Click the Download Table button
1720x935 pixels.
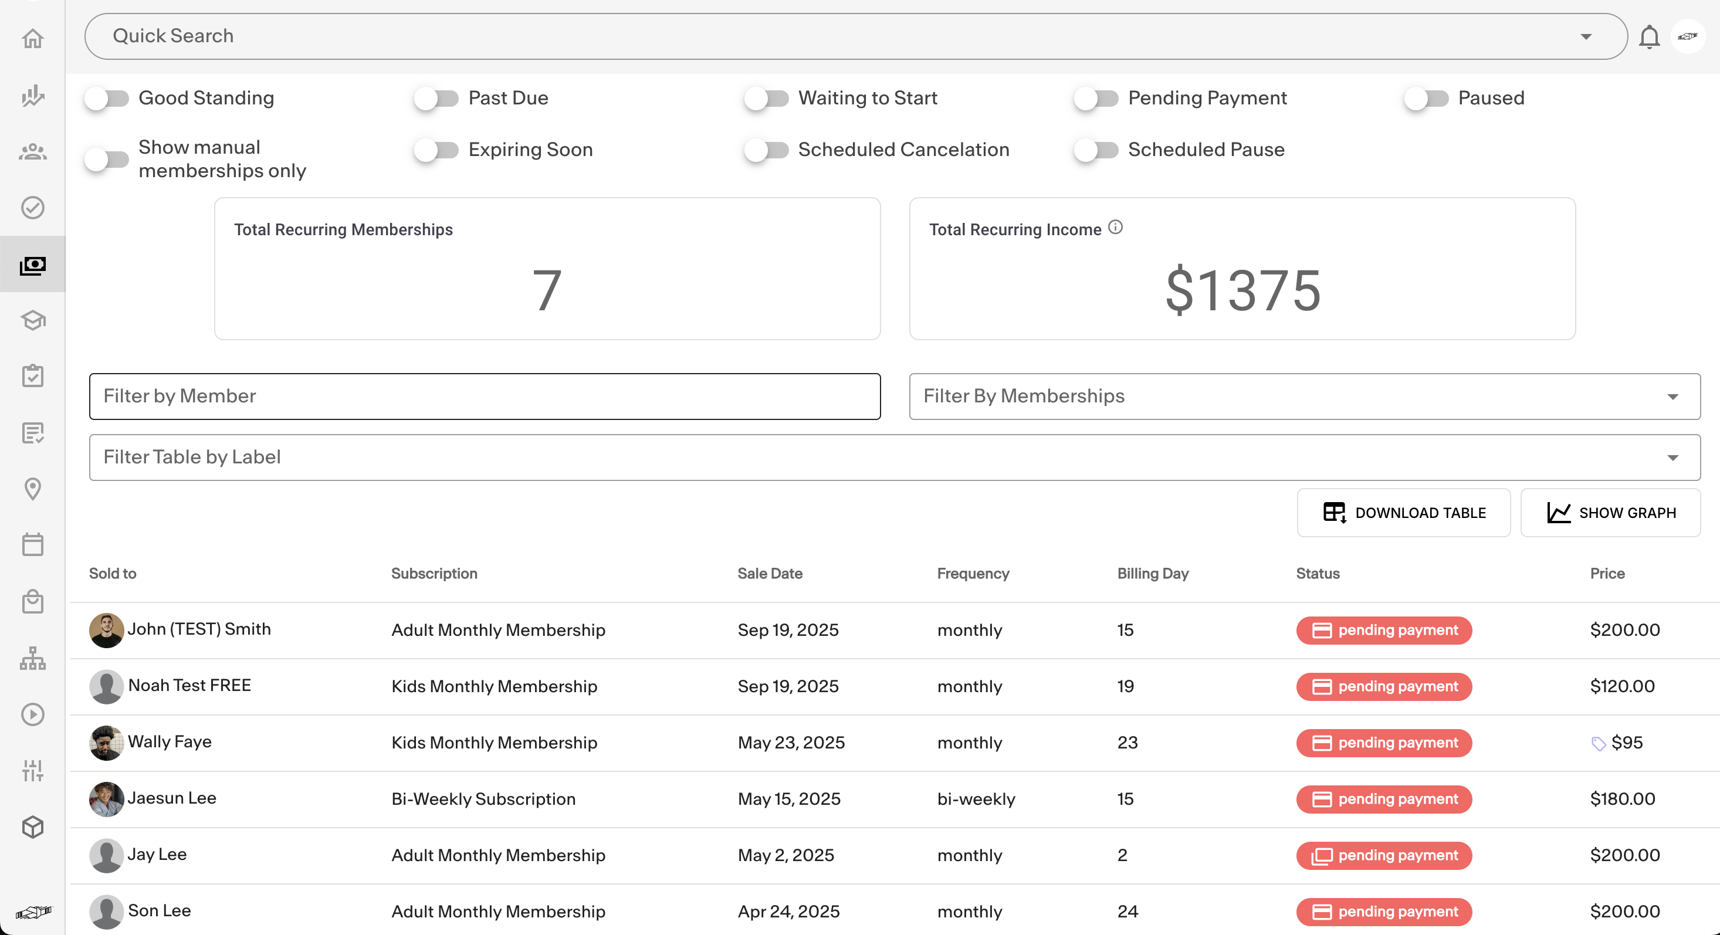click(1403, 513)
